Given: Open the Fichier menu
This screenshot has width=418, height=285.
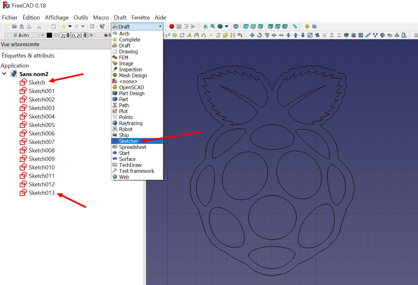Looking at the screenshot, I should coord(10,18).
